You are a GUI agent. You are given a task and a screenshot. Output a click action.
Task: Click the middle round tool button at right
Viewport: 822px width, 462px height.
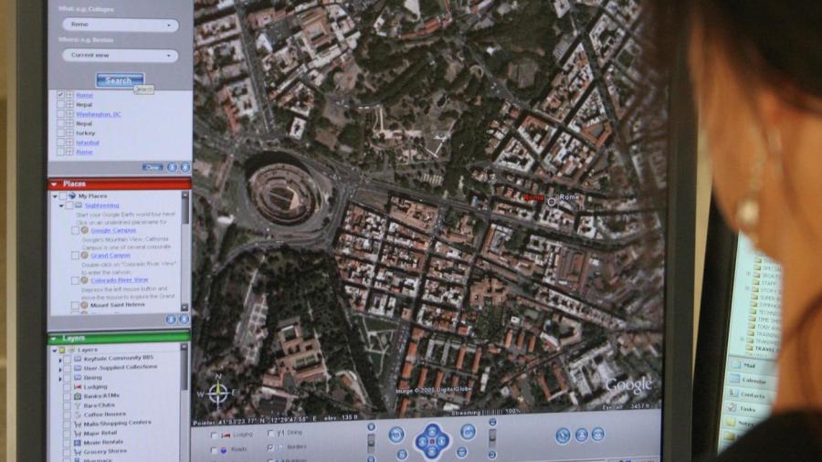pos(582,435)
